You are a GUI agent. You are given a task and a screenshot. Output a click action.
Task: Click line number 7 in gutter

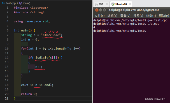[x=8, y=35]
